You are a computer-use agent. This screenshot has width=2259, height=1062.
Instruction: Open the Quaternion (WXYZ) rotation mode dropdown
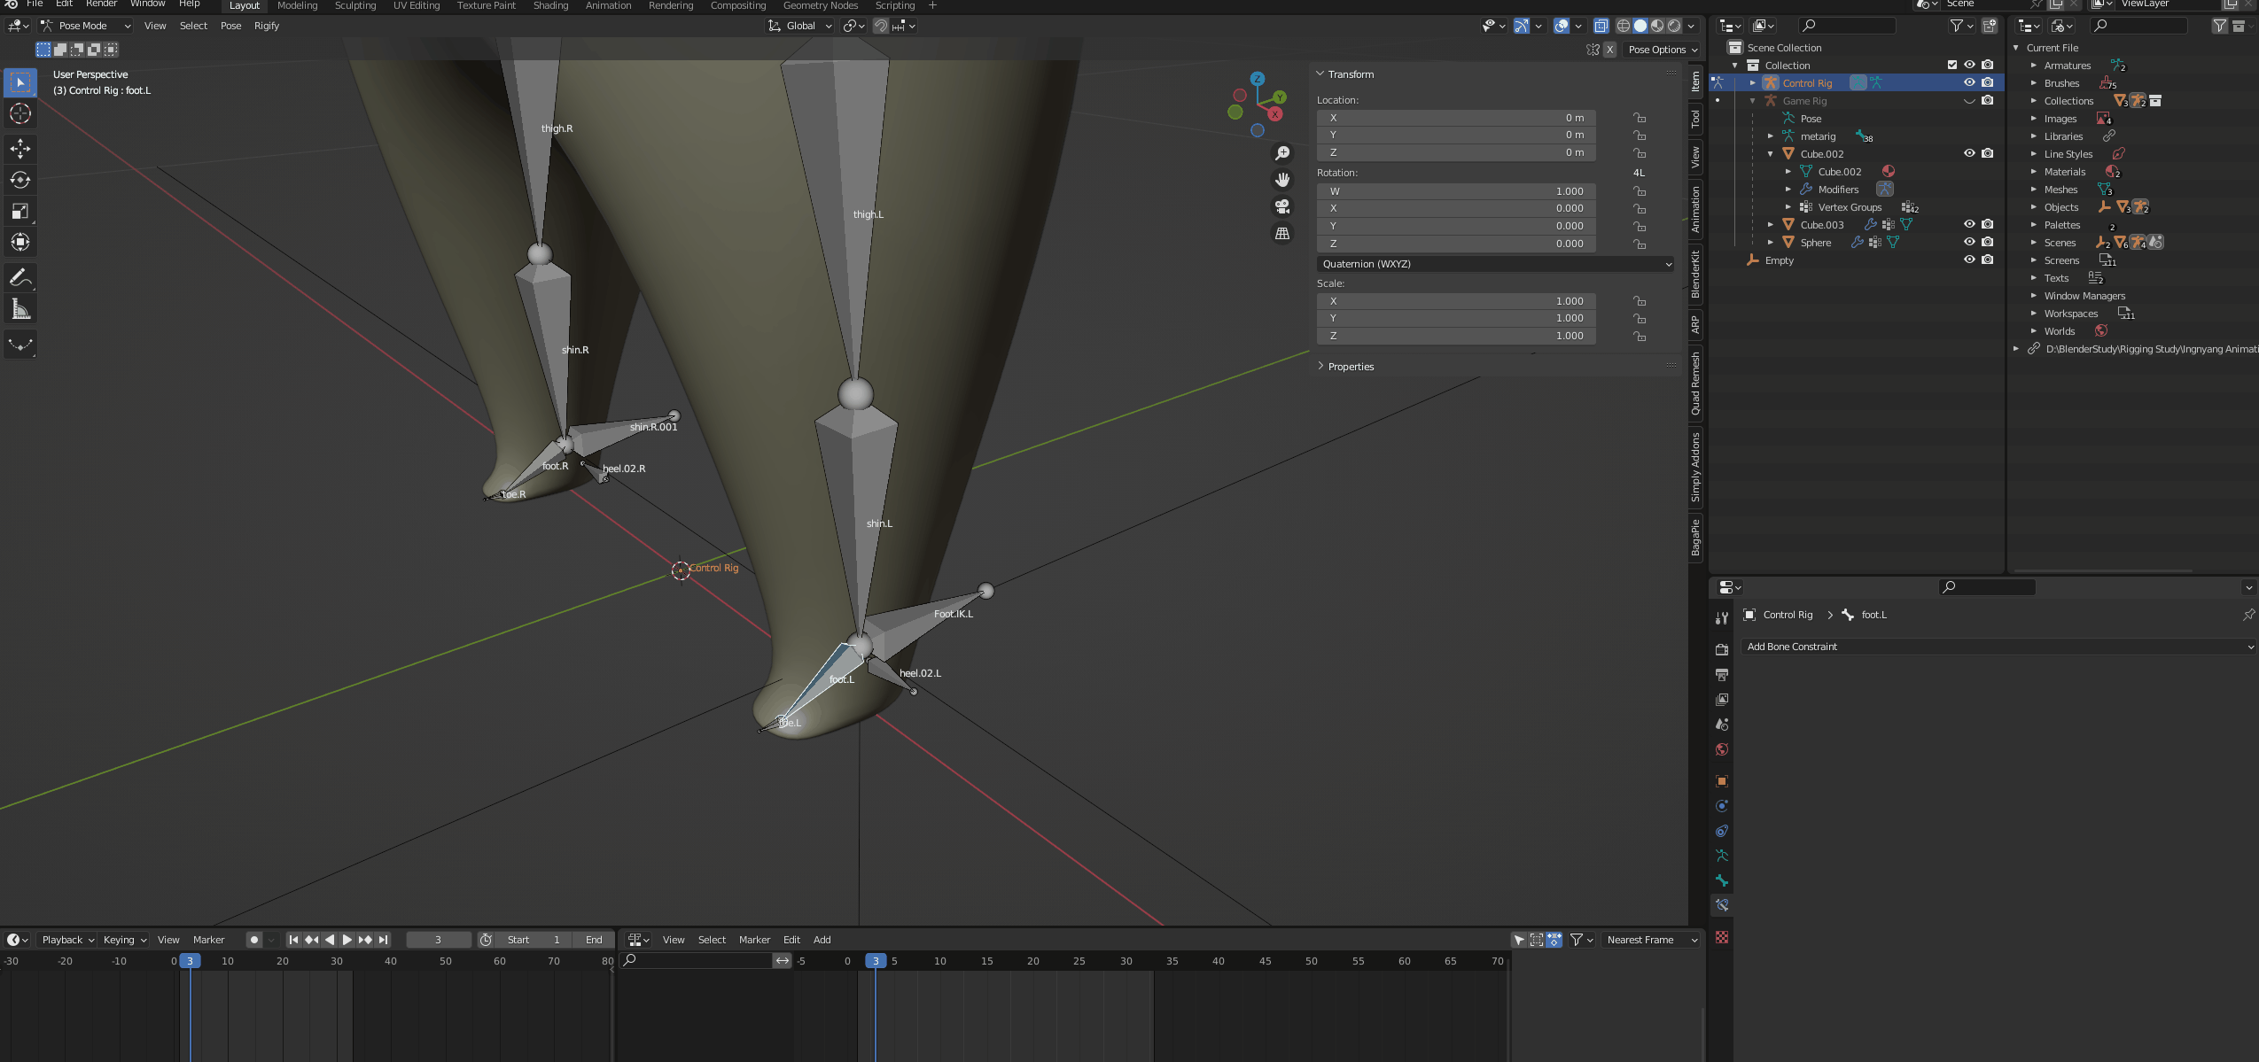(1495, 264)
